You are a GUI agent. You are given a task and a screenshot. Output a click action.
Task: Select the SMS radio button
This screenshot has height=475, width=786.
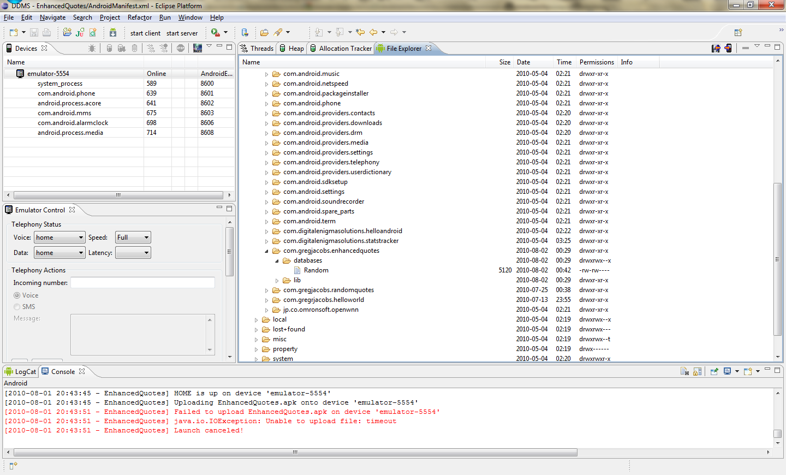[x=17, y=307]
